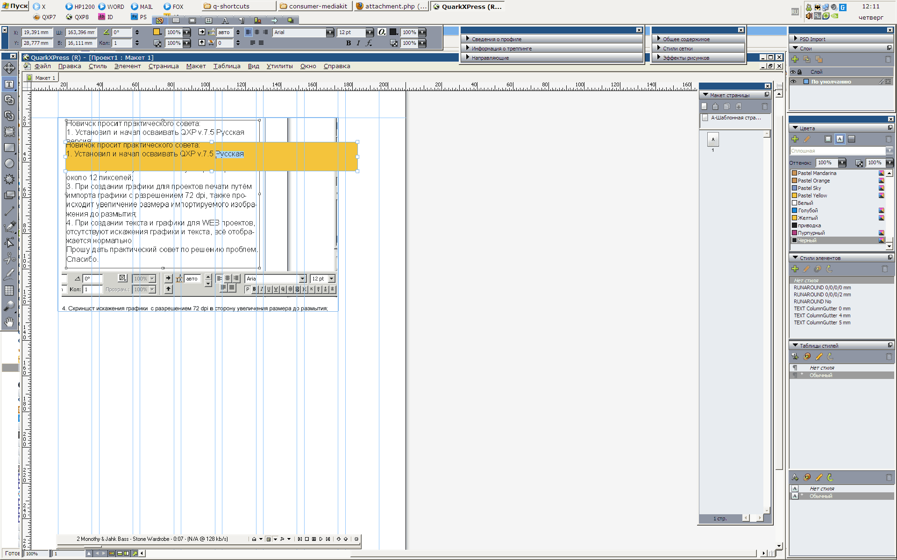Open the Таблица menu
Screen dimensions: 897x560
[227, 66]
